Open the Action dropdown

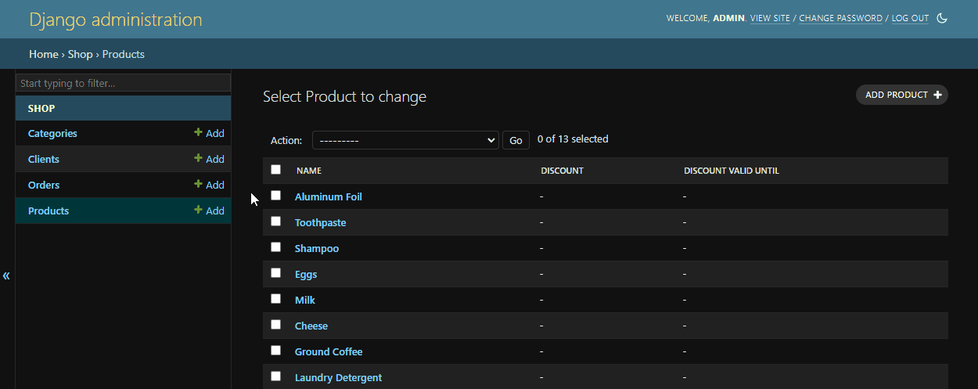click(405, 140)
